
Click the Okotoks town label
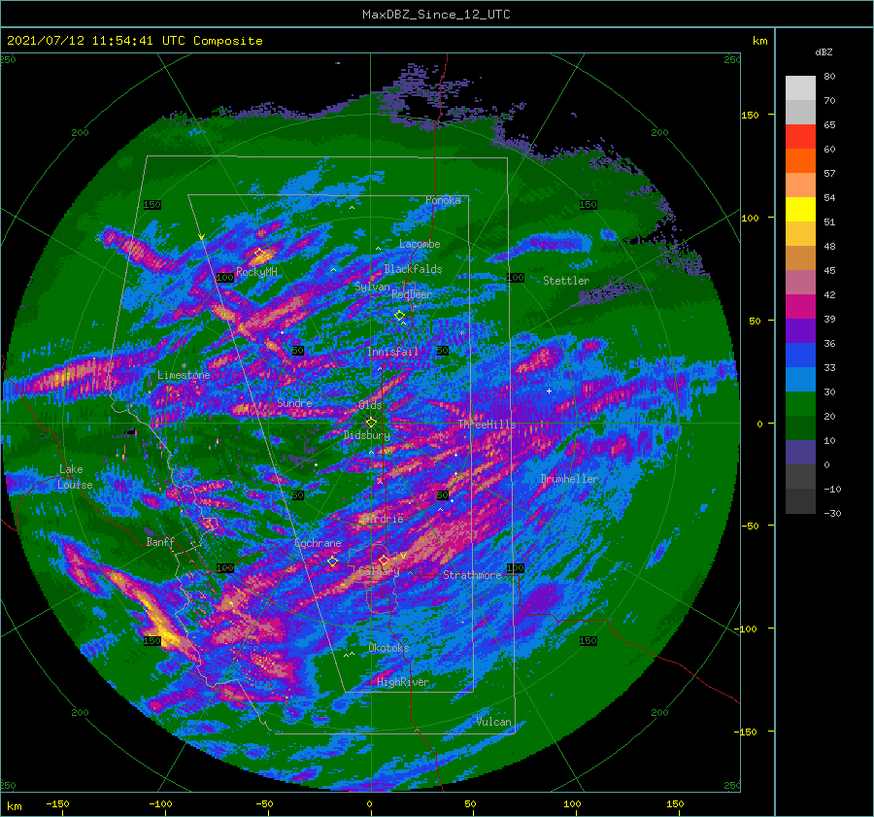point(388,648)
